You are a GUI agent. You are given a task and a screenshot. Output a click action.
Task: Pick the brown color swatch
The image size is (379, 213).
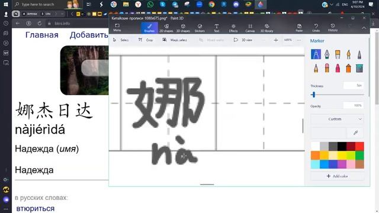tap(359, 164)
